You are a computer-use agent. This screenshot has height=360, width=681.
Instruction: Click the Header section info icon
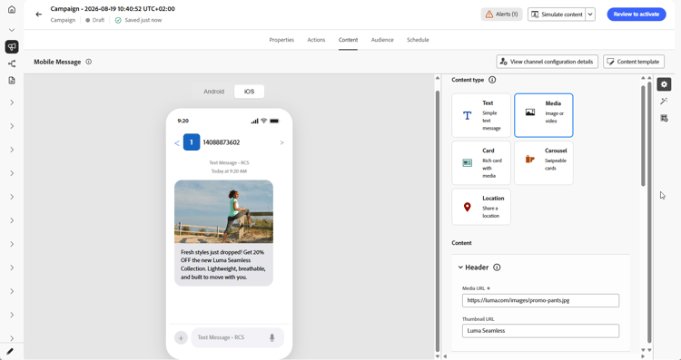click(x=497, y=268)
